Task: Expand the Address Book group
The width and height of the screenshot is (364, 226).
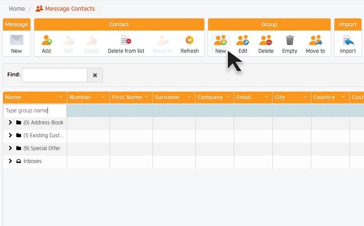Action: tap(10, 122)
